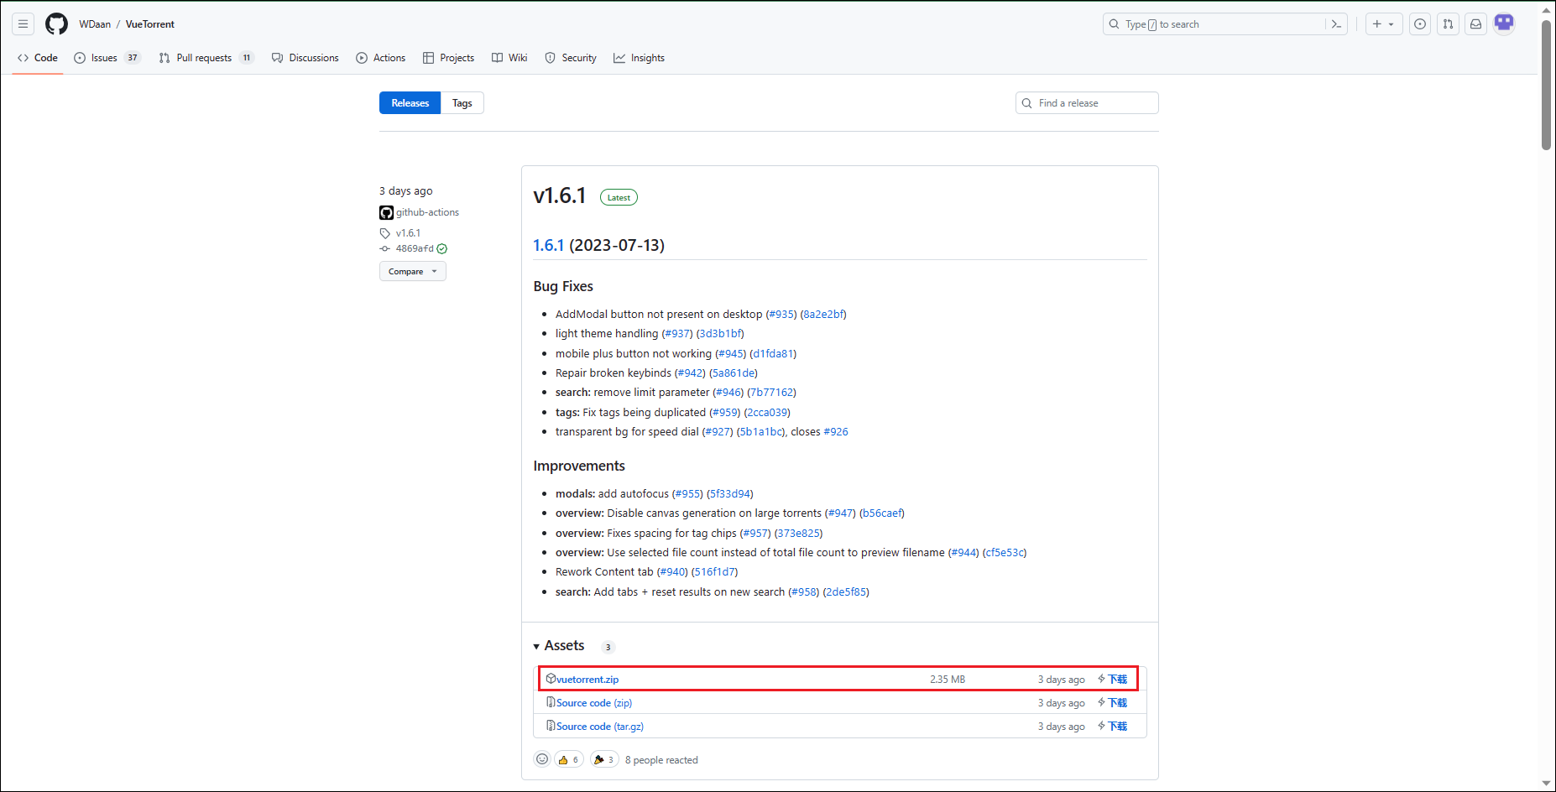Open the hamburger navigation menu
The width and height of the screenshot is (1556, 792).
pos(23,24)
